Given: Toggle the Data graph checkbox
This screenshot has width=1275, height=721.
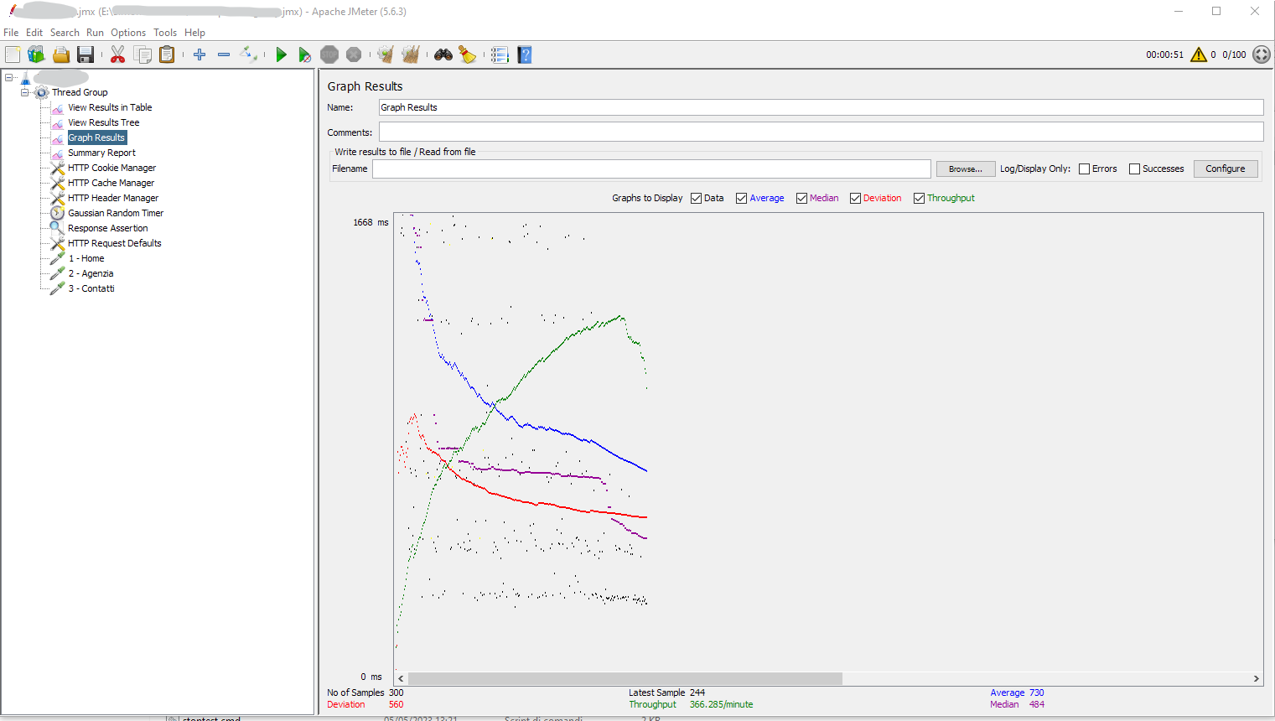Looking at the screenshot, I should tap(696, 198).
